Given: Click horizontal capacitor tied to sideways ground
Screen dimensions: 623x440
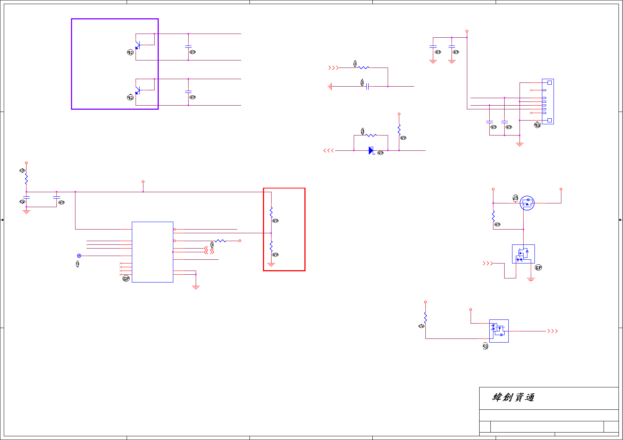Looking at the screenshot, I should pyautogui.click(x=368, y=87).
